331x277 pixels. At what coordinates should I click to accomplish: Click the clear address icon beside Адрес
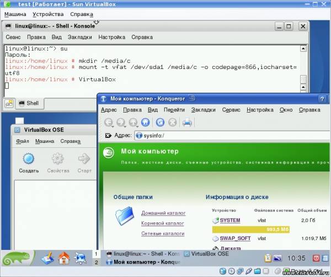point(108,136)
